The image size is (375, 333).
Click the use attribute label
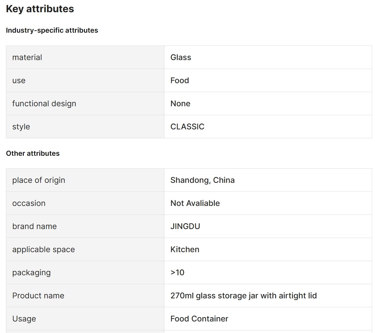tap(19, 81)
